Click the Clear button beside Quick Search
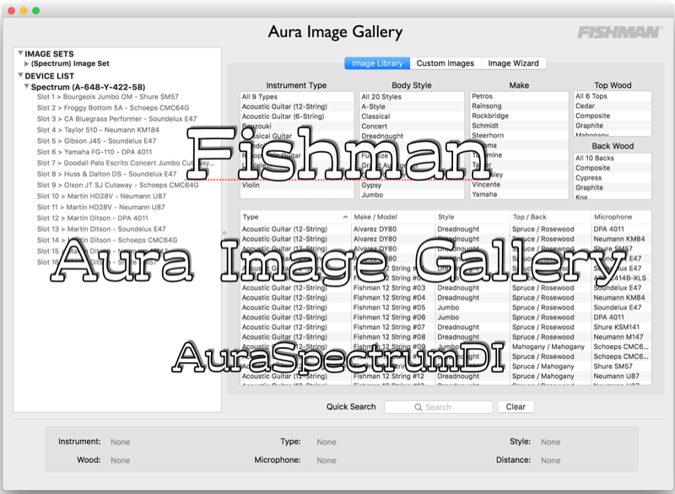Image resolution: width=675 pixels, height=494 pixels. (x=516, y=406)
